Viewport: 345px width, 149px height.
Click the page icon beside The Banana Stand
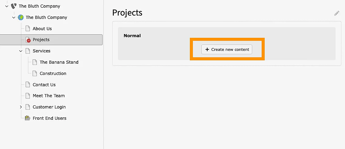click(x=35, y=62)
